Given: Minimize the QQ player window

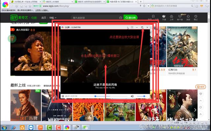Looking at the screenshot, I should point(137,27).
